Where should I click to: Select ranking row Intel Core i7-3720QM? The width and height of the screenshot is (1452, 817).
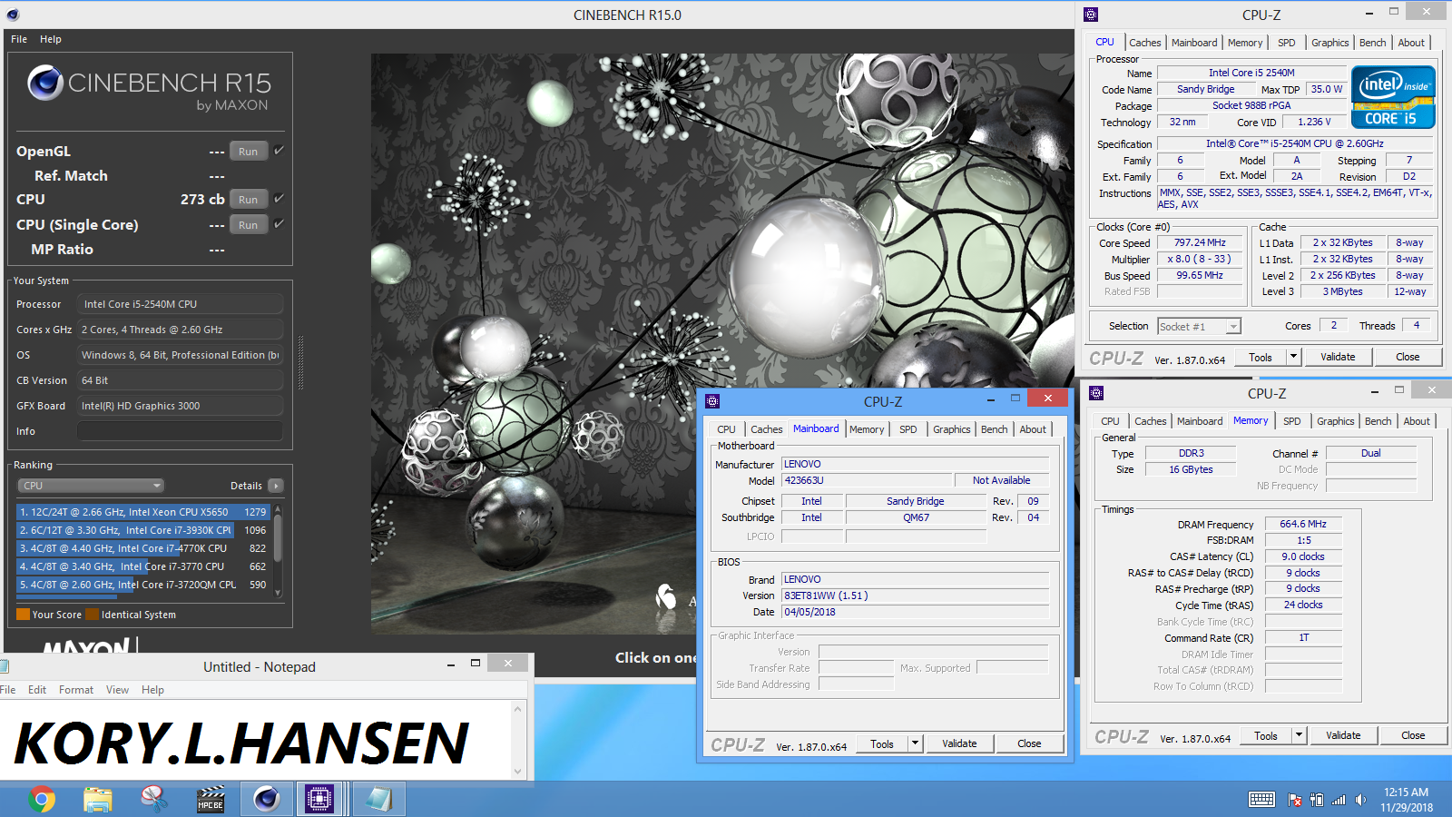tap(143, 585)
